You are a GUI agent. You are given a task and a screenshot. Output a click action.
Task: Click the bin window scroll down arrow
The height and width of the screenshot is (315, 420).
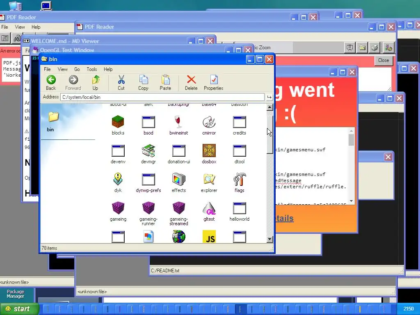(270, 239)
